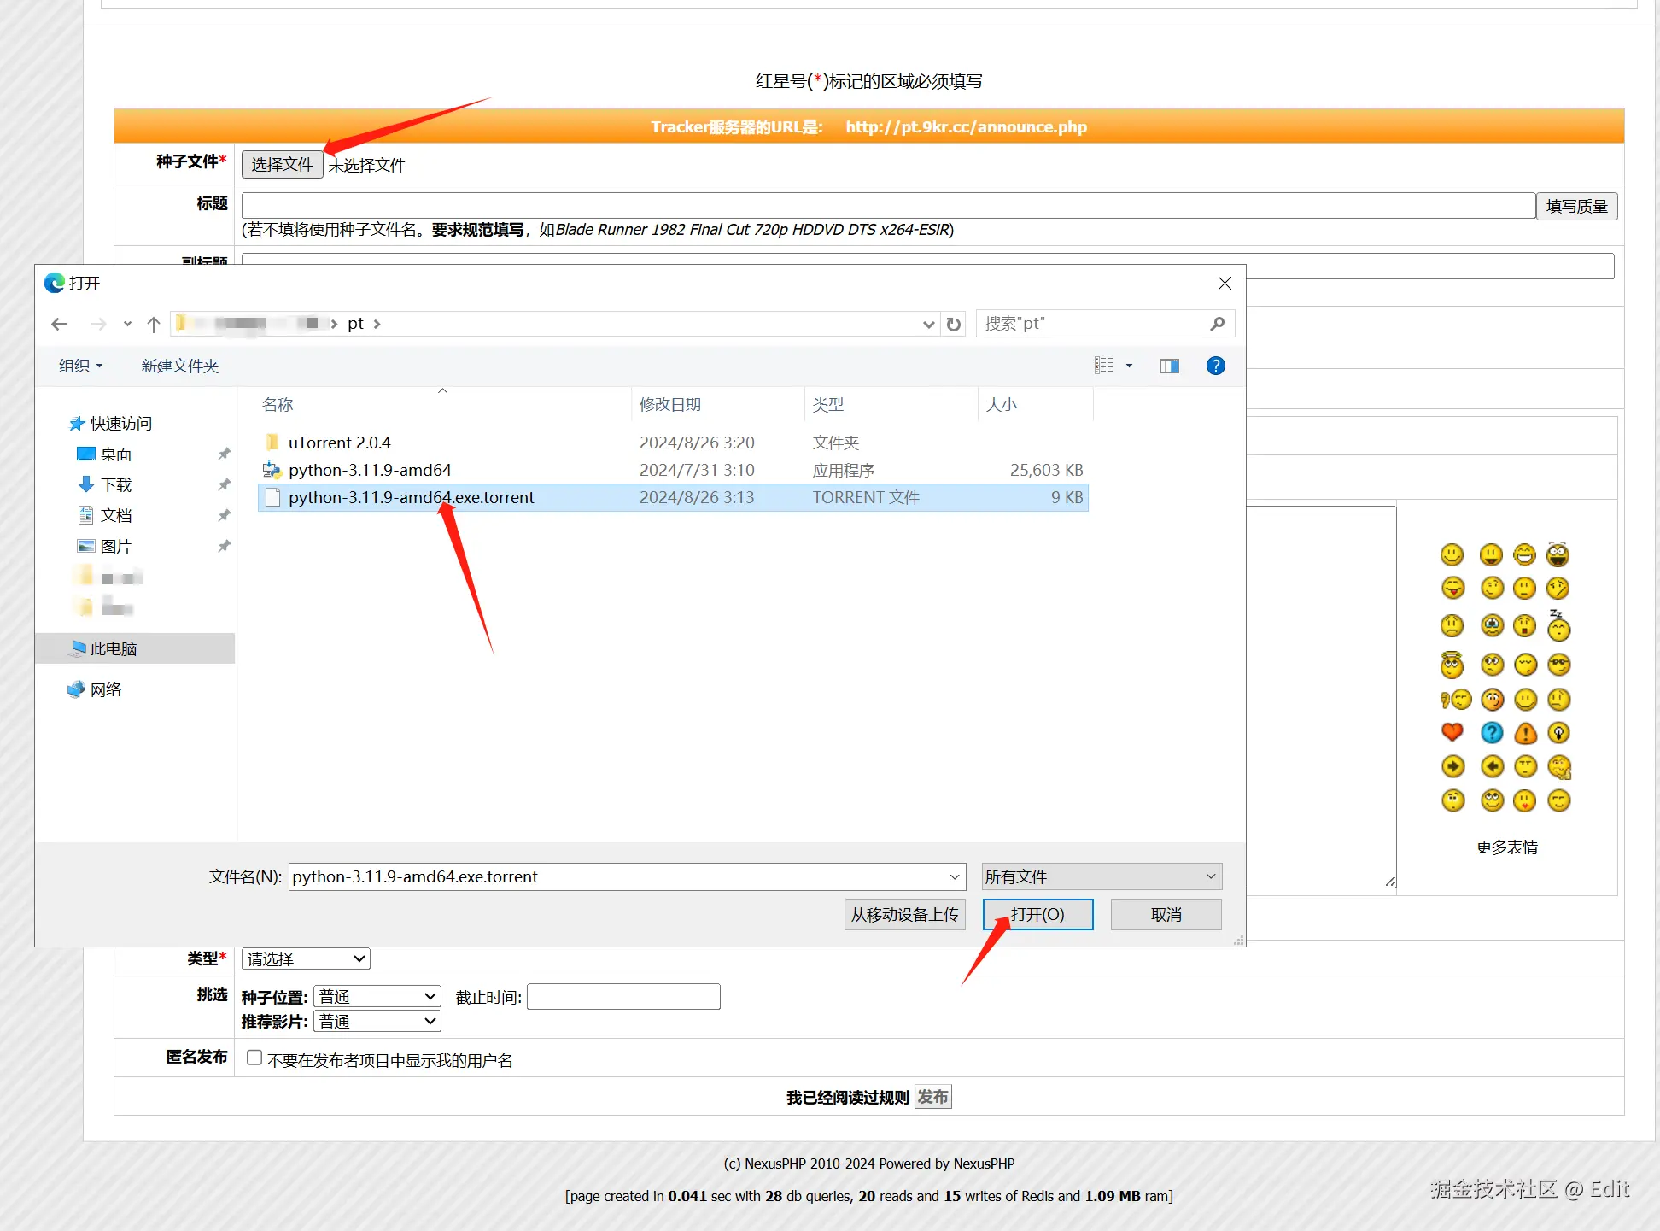This screenshot has height=1231, width=1660.
Task: Open the dialog help question icon
Action: (1215, 366)
